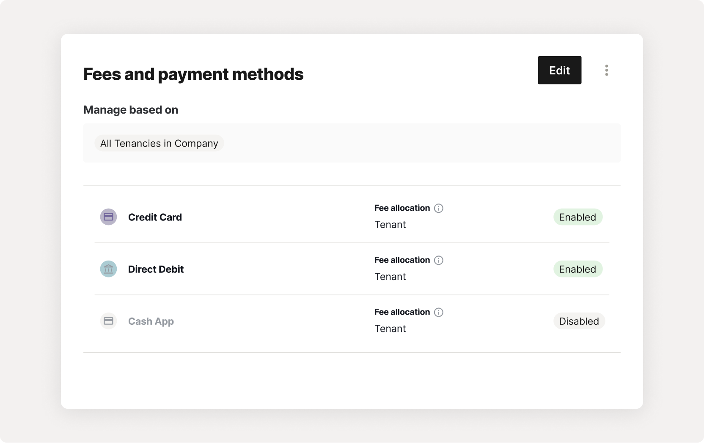Click Tenant value under Direct Debit fee allocation
Image resolution: width=704 pixels, height=443 pixels.
pyautogui.click(x=390, y=277)
